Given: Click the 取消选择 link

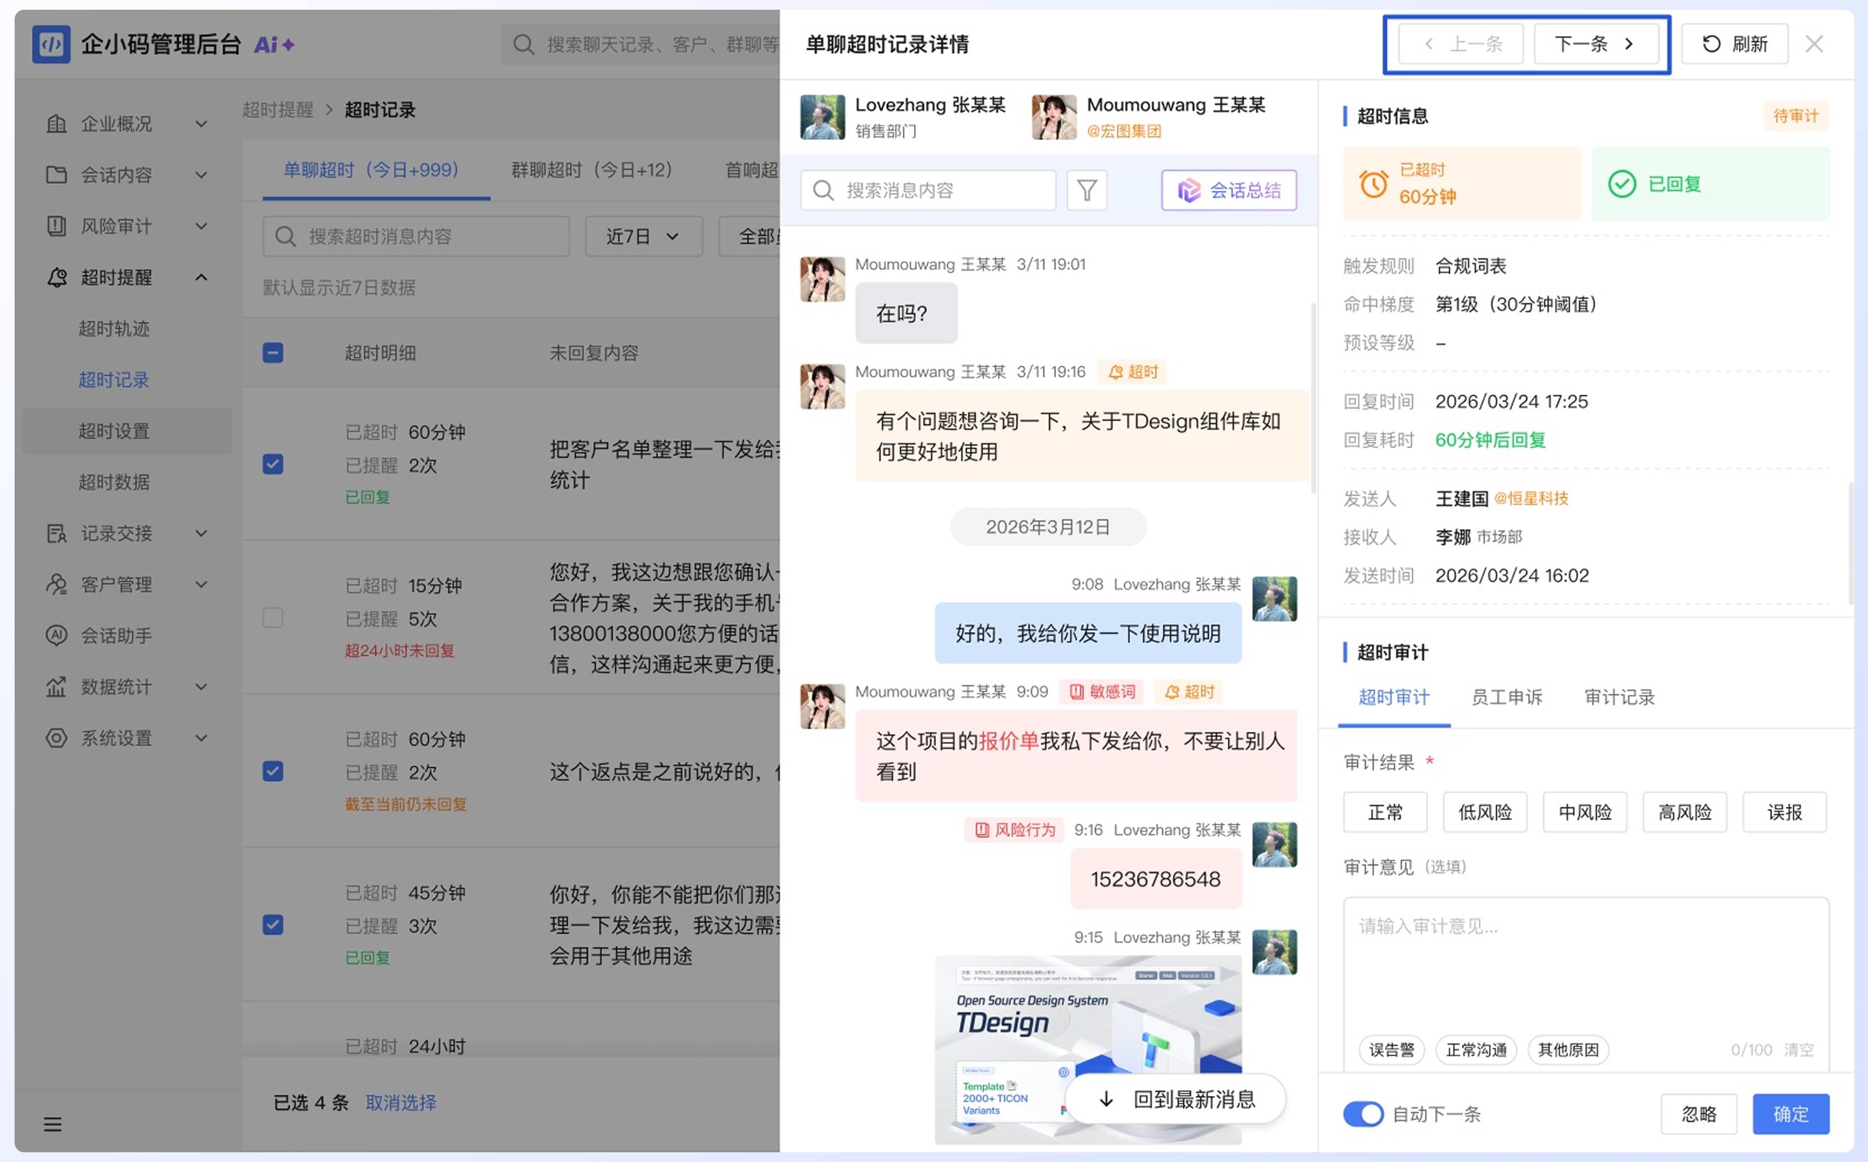Looking at the screenshot, I should coord(400,1103).
